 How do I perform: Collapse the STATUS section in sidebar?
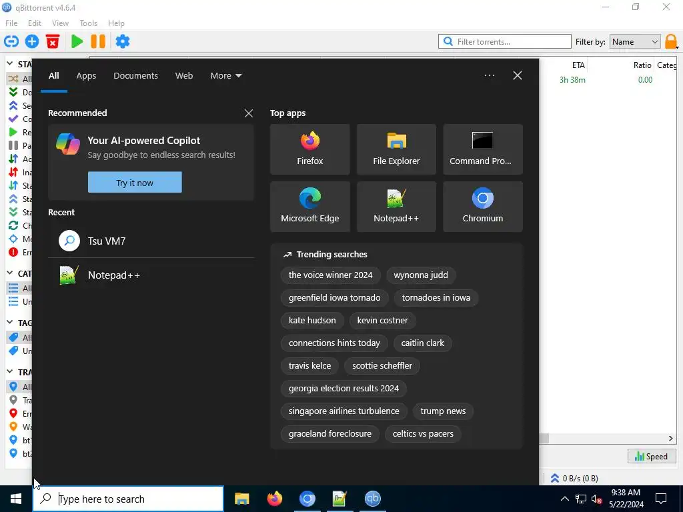coord(10,63)
